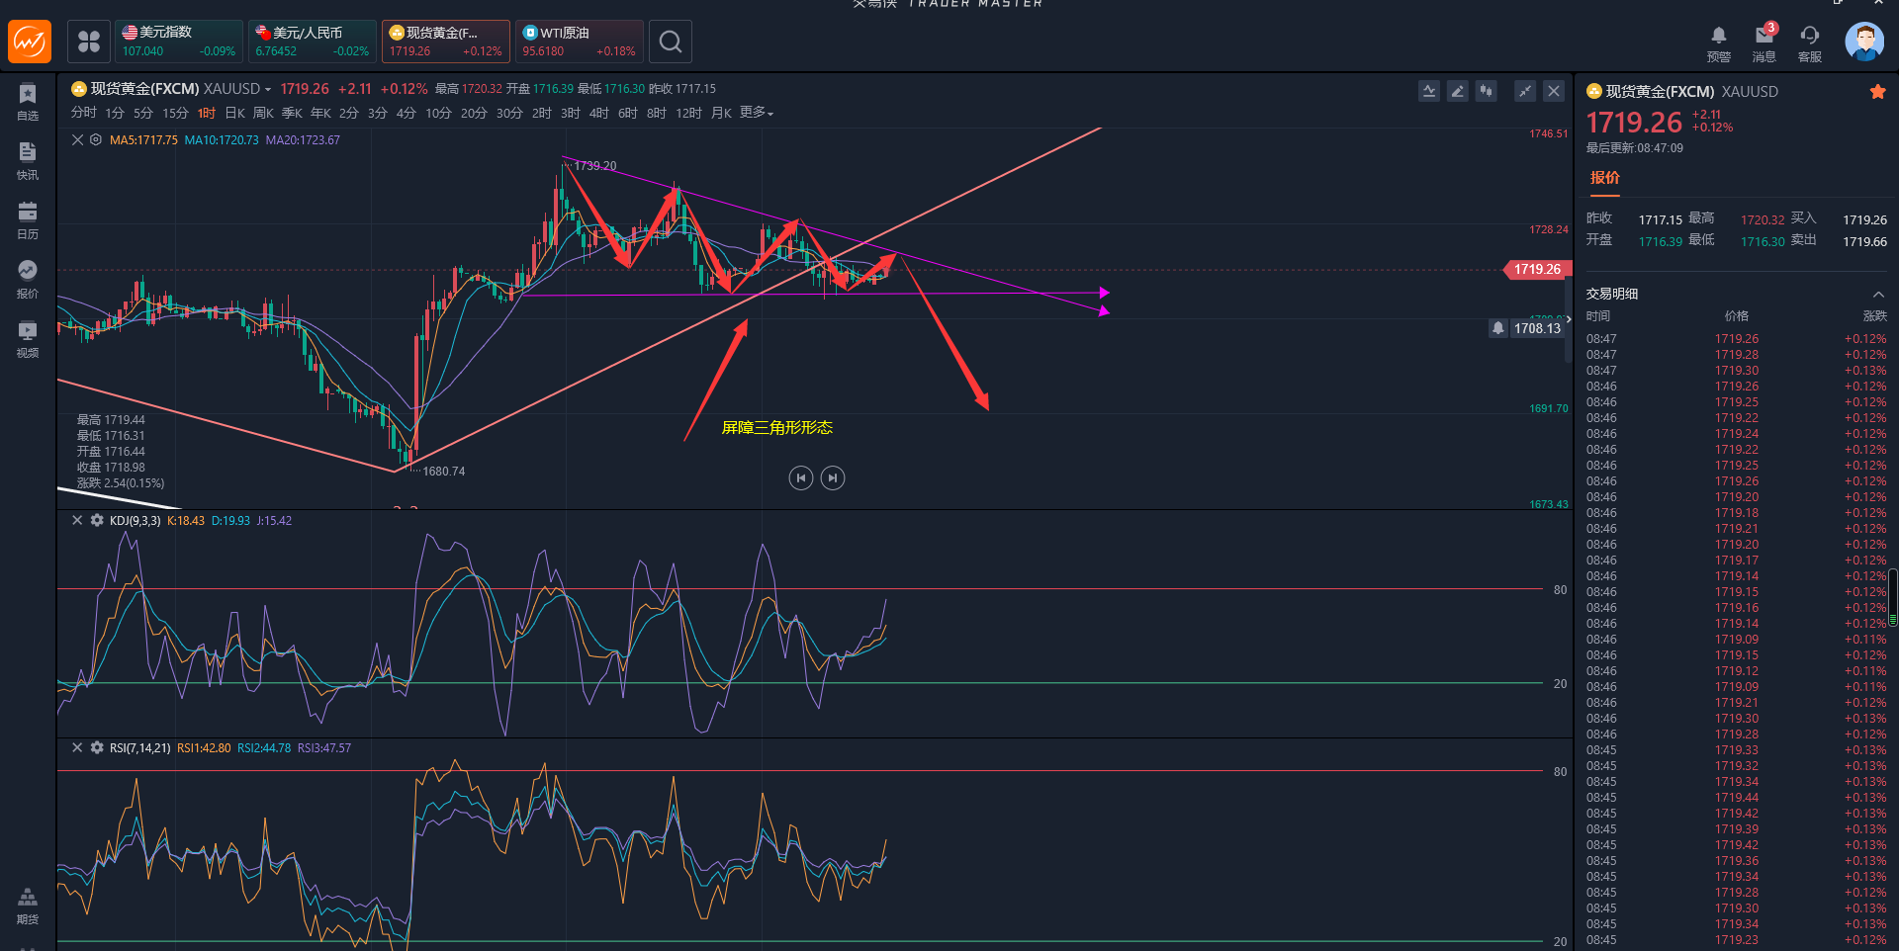Contact 客服 customer service headset
The image size is (1899, 951).
pyautogui.click(x=1810, y=43)
